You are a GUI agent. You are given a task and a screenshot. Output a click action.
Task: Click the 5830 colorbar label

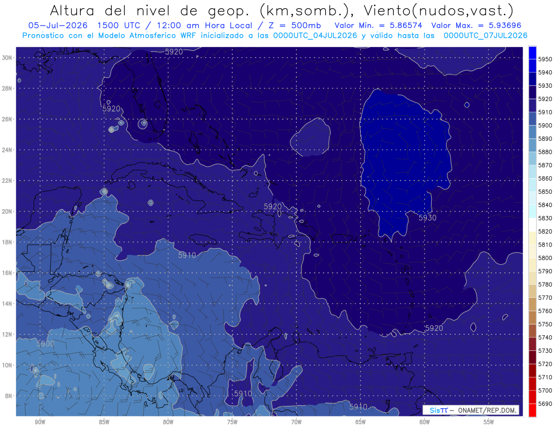pyautogui.click(x=546, y=218)
